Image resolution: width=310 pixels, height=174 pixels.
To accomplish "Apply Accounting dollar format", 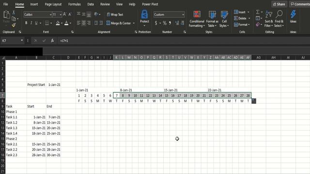I will pyautogui.click(x=156, y=23).
